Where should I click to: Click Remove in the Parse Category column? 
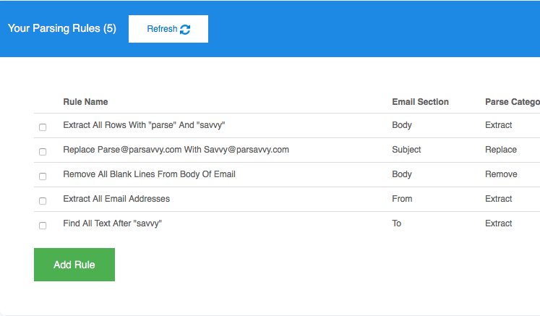click(x=501, y=174)
